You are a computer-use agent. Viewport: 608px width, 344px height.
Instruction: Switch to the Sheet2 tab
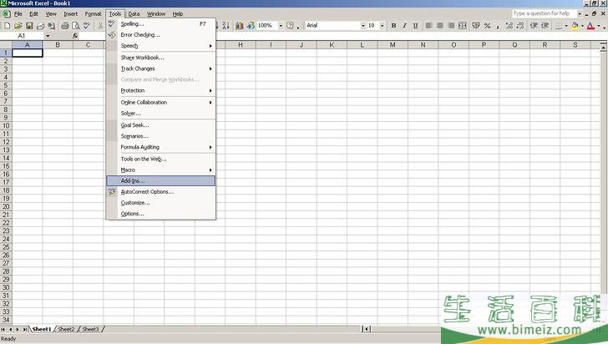pyautogui.click(x=66, y=330)
